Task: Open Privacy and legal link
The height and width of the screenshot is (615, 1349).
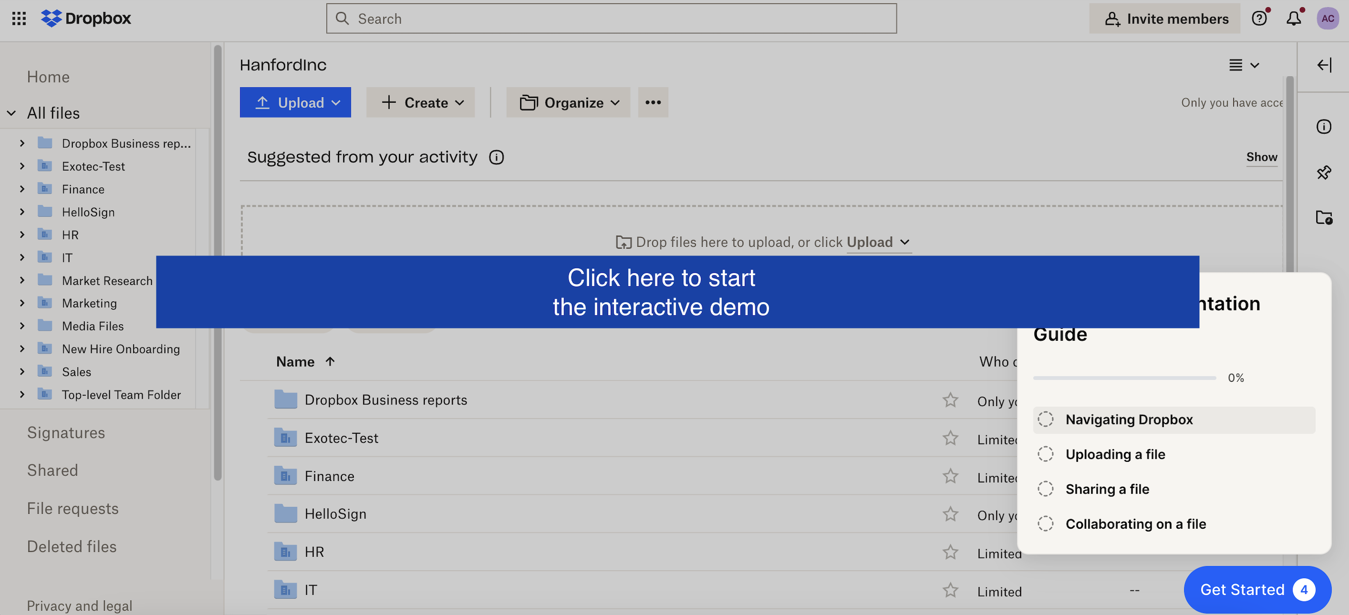Action: coord(80,606)
